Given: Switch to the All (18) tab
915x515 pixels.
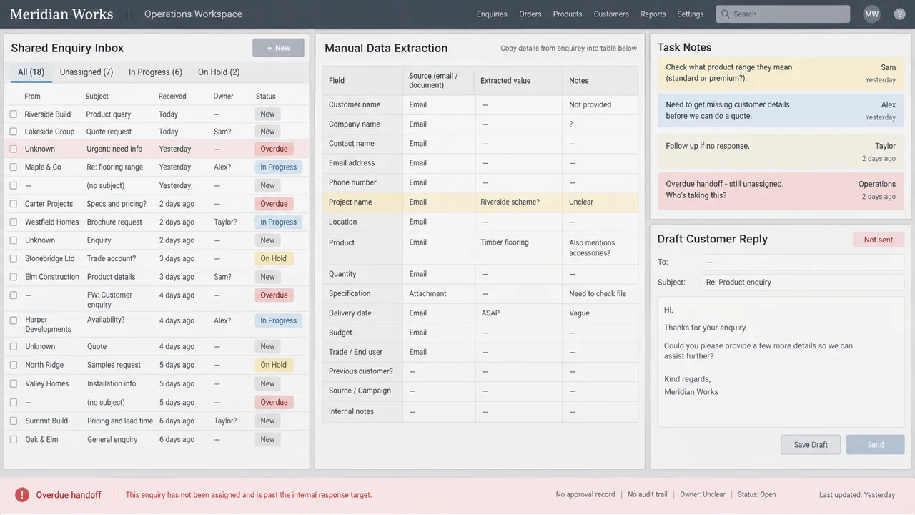Looking at the screenshot, I should pyautogui.click(x=31, y=72).
